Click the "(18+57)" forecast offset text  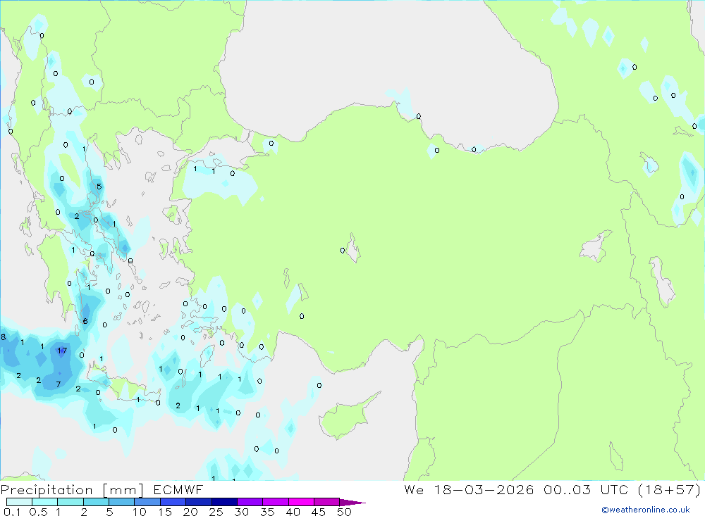670,490
